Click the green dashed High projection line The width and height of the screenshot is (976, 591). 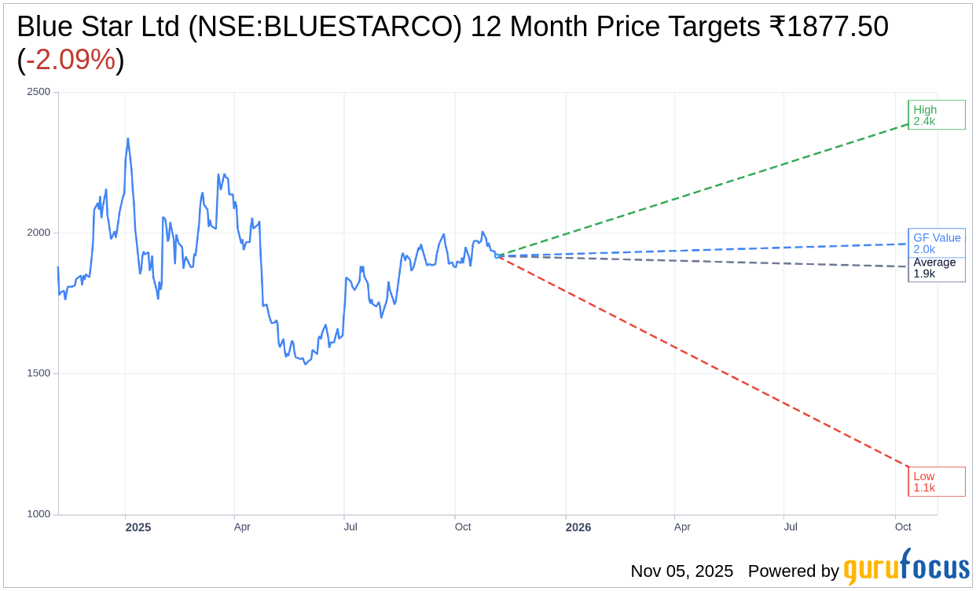(x=707, y=189)
